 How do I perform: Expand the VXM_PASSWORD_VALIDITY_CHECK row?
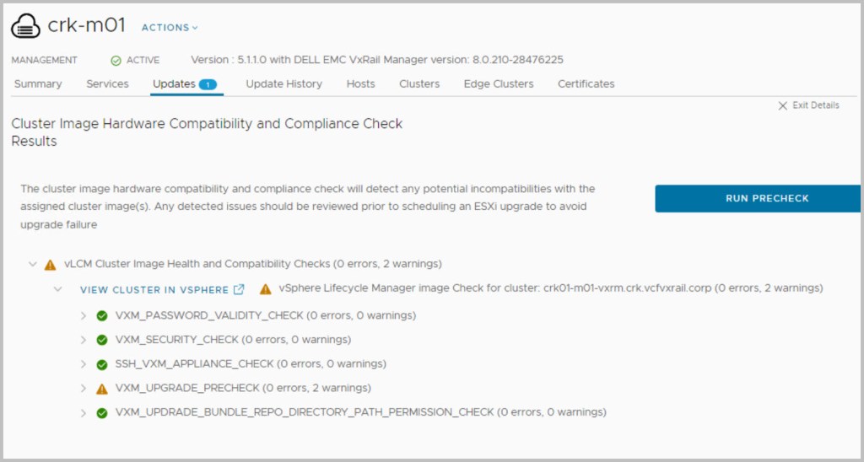click(x=84, y=316)
